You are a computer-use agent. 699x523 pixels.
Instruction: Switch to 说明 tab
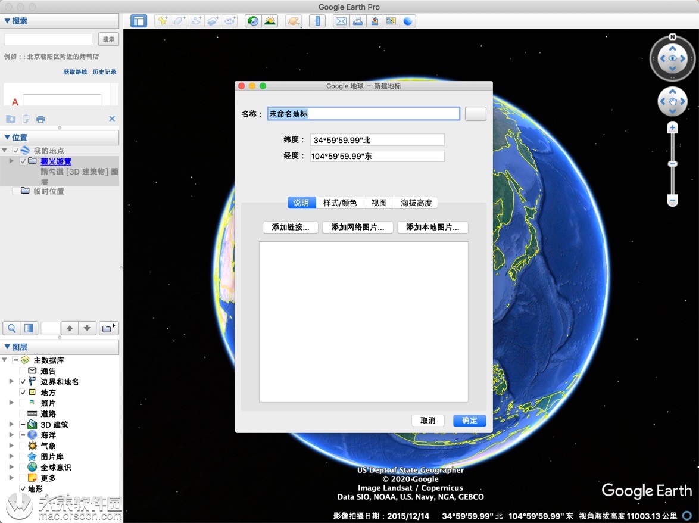[302, 203]
